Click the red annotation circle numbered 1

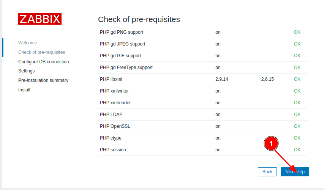click(271, 143)
